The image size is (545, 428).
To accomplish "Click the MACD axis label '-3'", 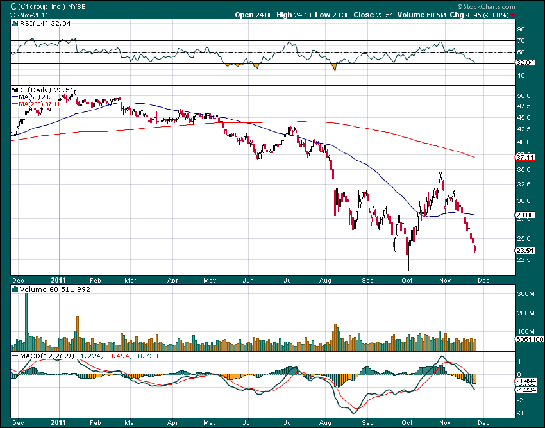I will (x=520, y=413).
